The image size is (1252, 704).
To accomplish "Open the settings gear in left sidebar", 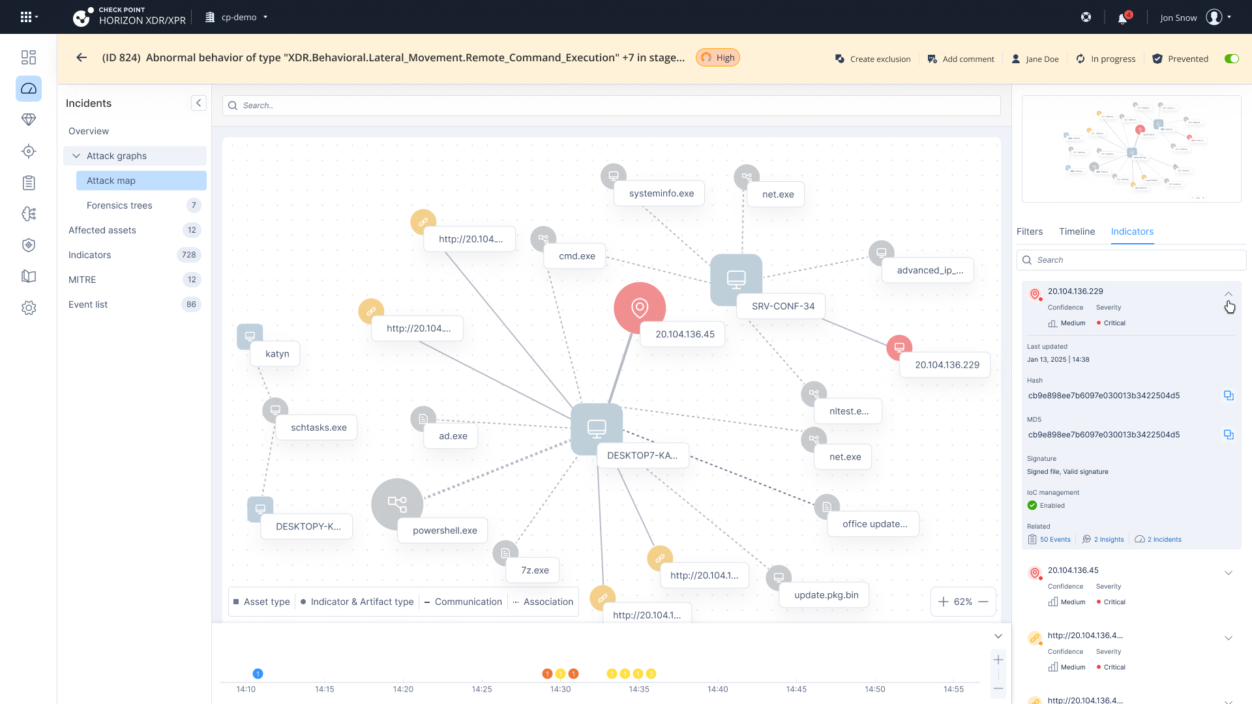I will point(29,308).
